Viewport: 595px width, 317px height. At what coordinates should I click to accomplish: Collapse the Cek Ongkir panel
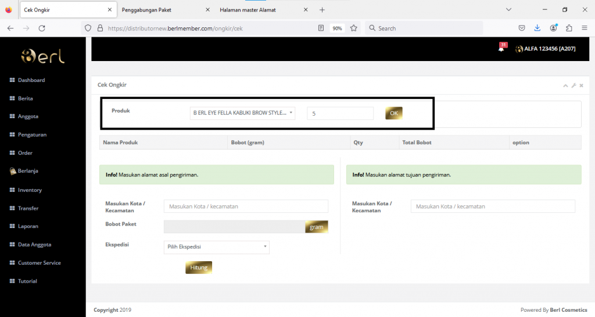pos(565,86)
